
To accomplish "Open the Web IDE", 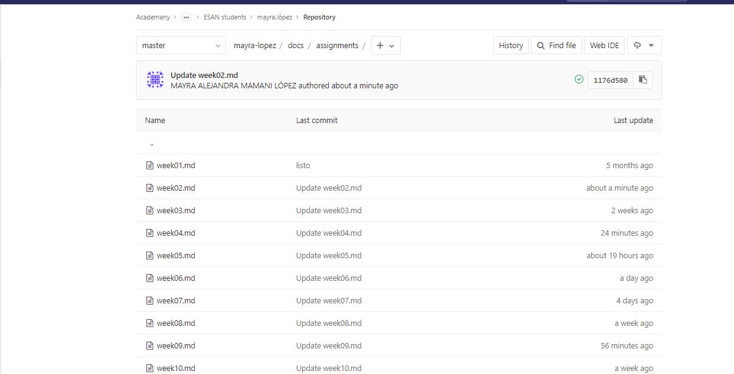I will click(x=604, y=45).
